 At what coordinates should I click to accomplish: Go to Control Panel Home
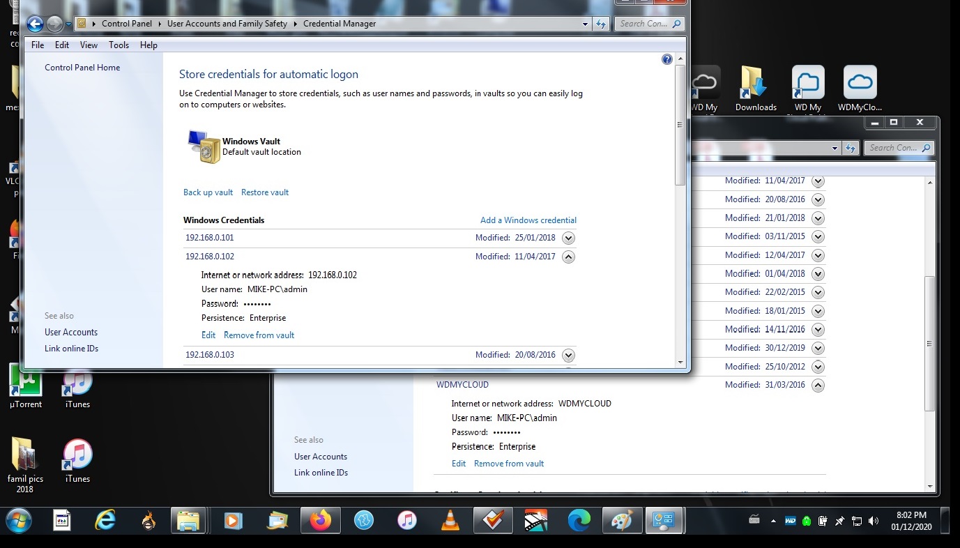(82, 68)
